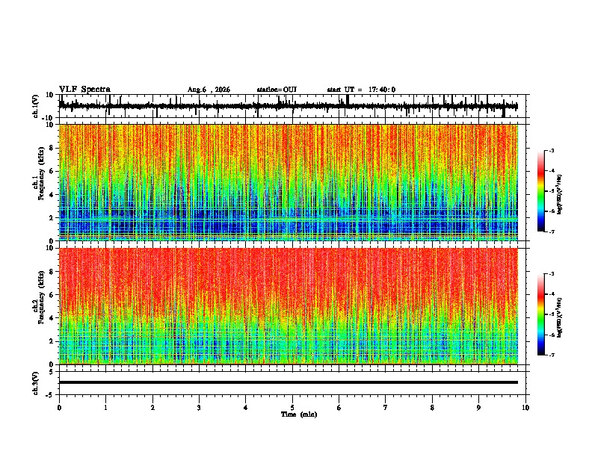Click the "6" kHz tick of ch.2 spectrogram

pos(52,295)
